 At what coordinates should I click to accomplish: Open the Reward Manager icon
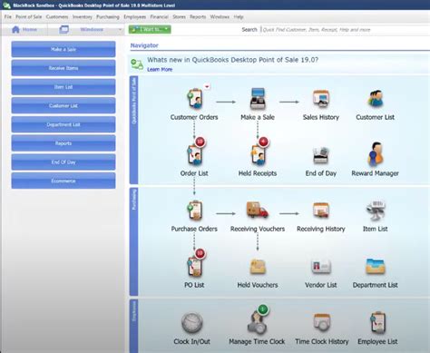coord(375,154)
